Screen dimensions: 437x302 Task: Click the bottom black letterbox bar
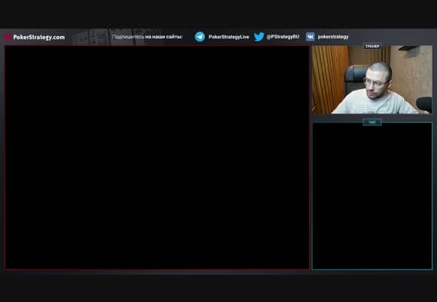(218, 288)
